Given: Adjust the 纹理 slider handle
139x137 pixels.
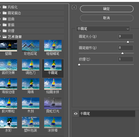Looking at the screenshot, I should [79, 65].
